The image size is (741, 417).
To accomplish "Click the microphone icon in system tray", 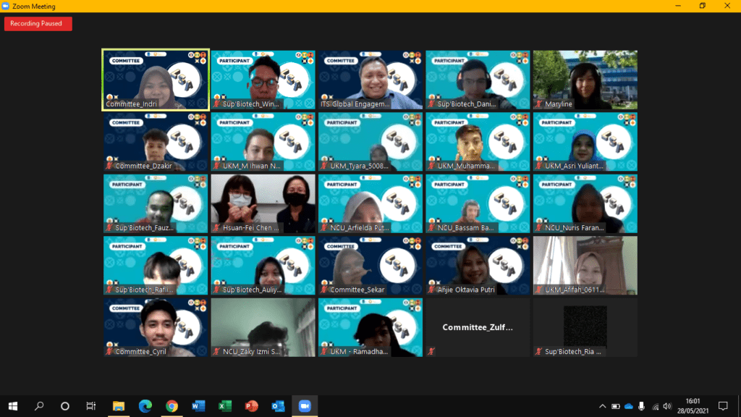I will click(642, 406).
